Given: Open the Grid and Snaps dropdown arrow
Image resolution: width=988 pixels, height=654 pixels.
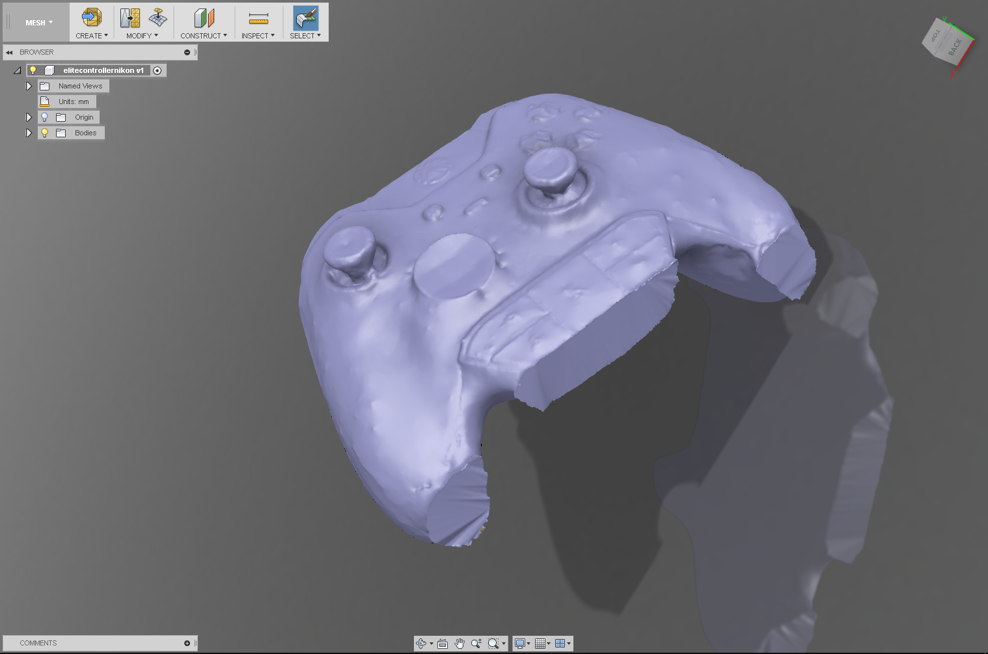Looking at the screenshot, I should pyautogui.click(x=548, y=644).
